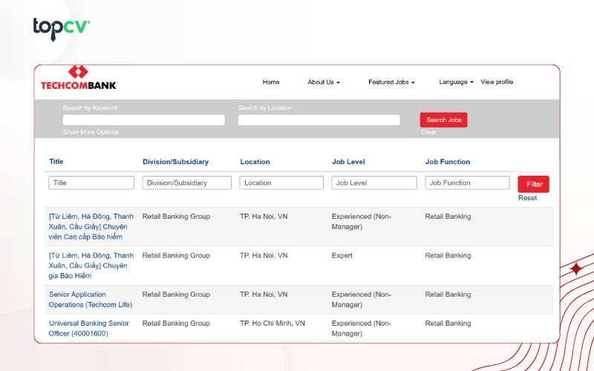Open Senior Application Operations (Techcom Life) job

pyautogui.click(x=91, y=300)
